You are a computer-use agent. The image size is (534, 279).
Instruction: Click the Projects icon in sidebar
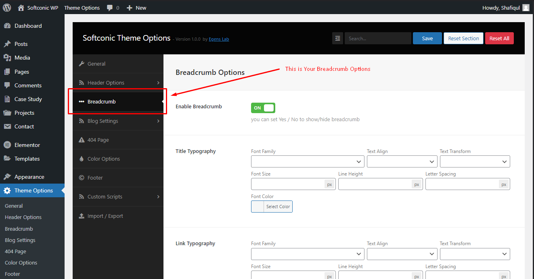[7, 113]
